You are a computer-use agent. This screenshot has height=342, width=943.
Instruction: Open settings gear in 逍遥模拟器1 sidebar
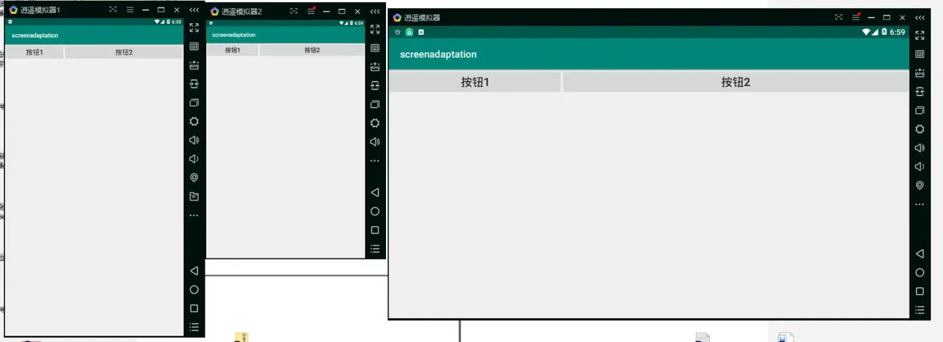point(194,121)
